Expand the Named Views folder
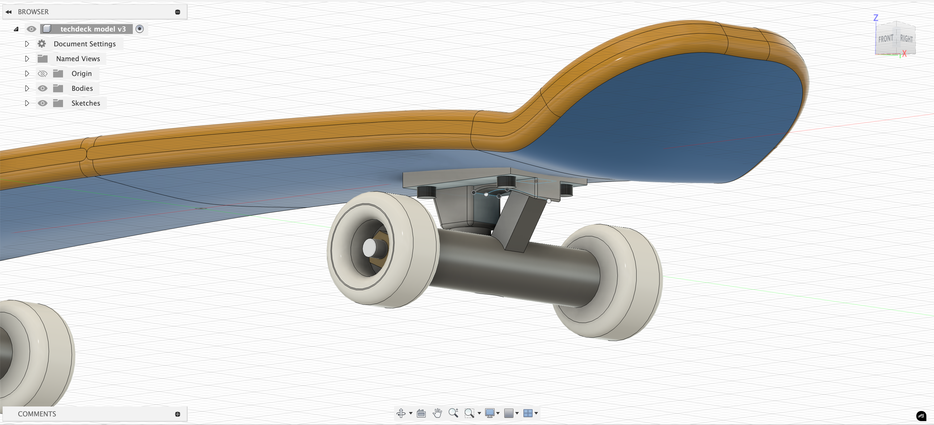Screen dimensions: 934x425 [x=27, y=59]
